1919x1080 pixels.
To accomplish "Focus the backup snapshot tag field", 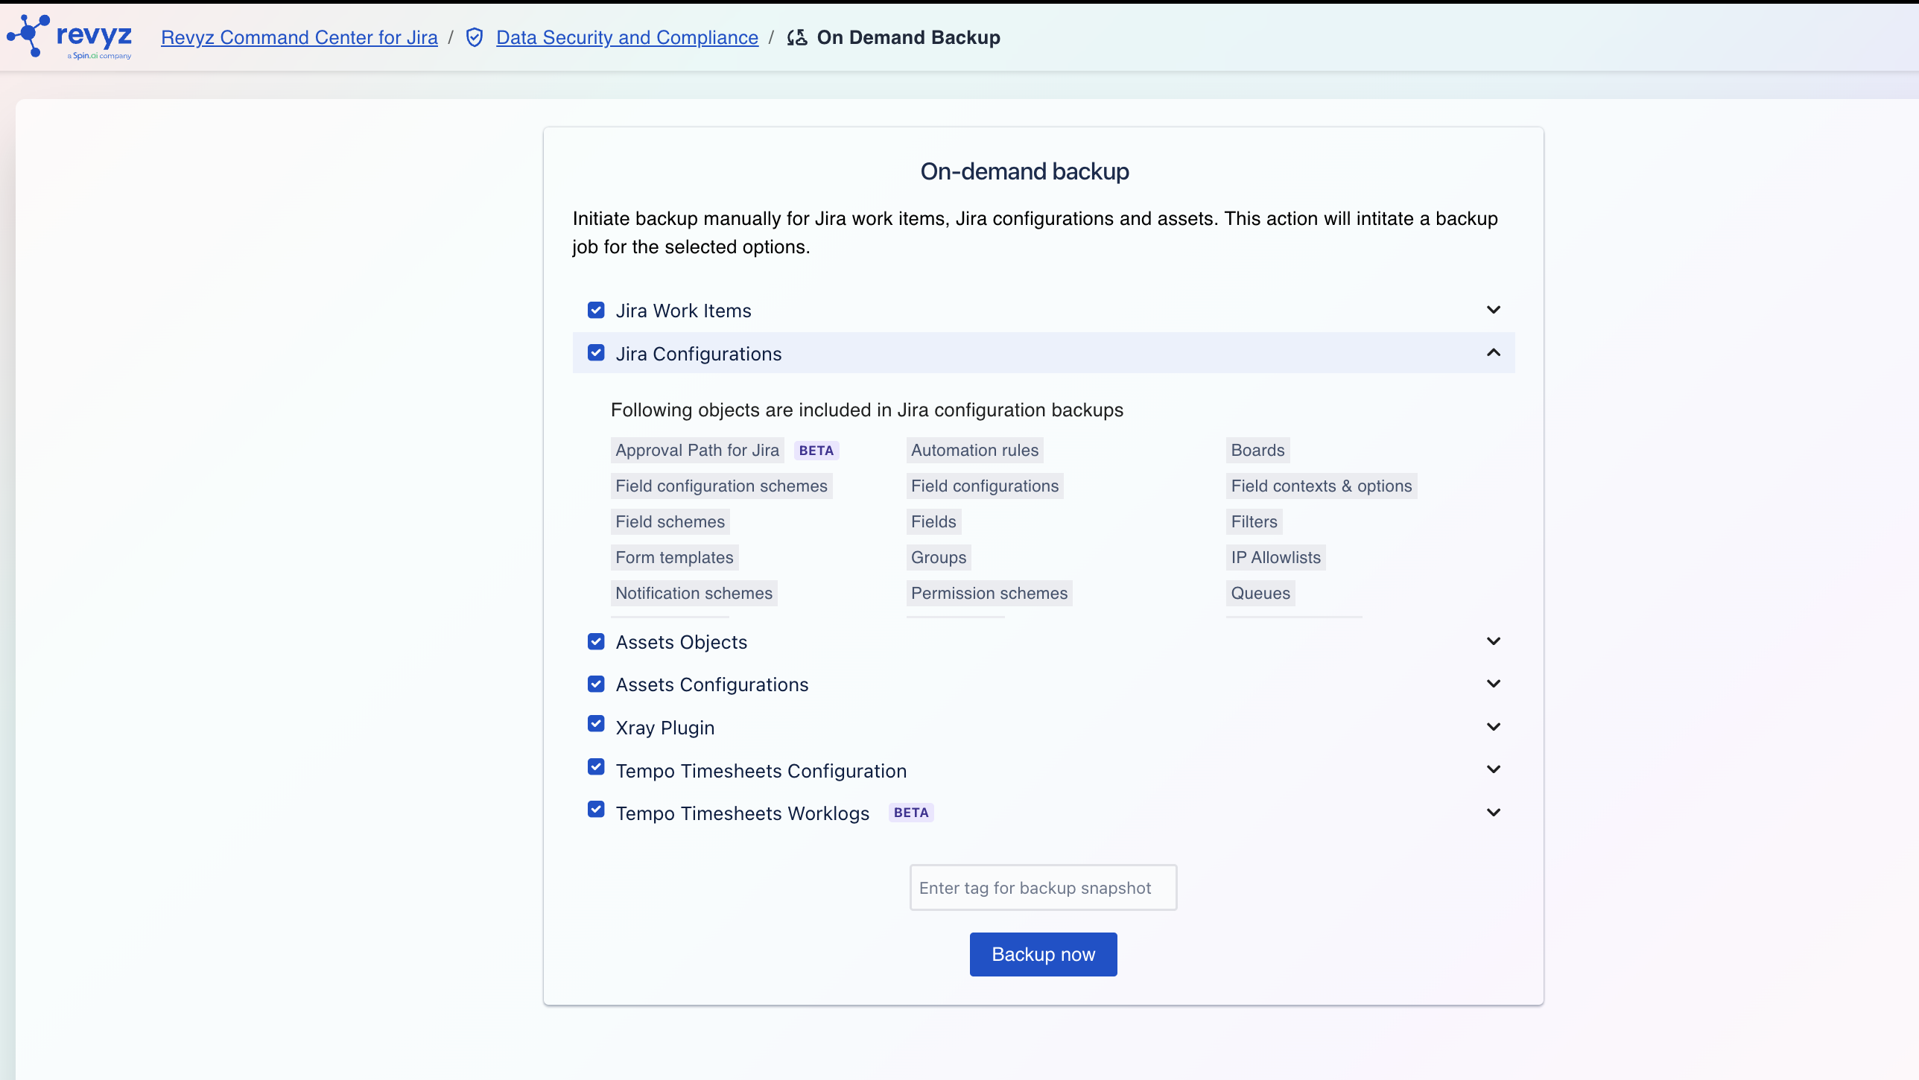I will point(1043,888).
